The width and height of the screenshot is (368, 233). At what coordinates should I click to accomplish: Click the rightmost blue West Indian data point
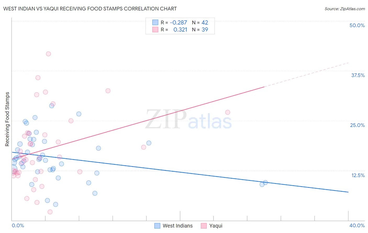point(265,183)
